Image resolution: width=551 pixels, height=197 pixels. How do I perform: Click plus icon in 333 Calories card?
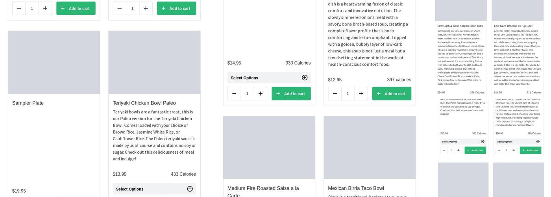click(x=261, y=94)
